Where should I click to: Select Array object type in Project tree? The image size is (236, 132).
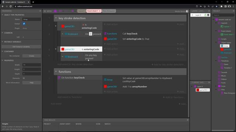[x=225, y=46]
